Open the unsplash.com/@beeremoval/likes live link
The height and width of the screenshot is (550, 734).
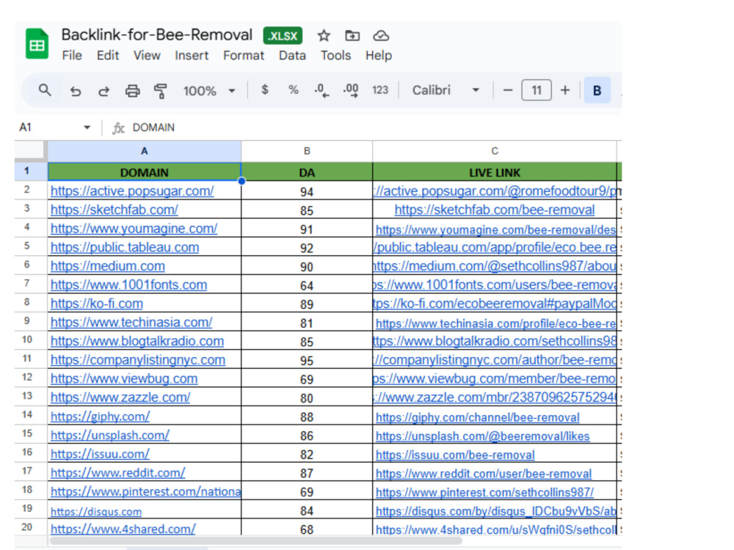pos(483,436)
